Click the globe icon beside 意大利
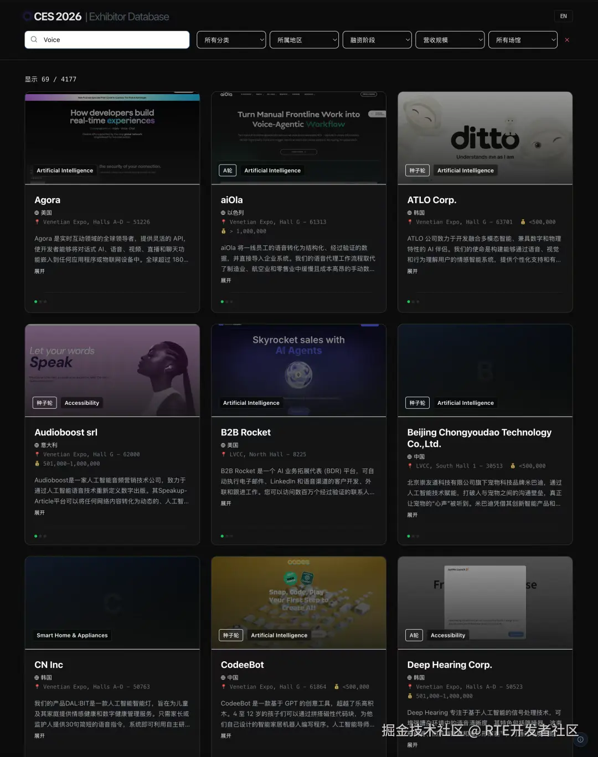 pos(37,445)
